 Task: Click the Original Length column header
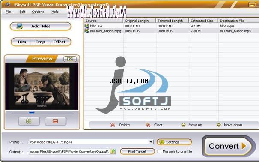(x=140, y=21)
